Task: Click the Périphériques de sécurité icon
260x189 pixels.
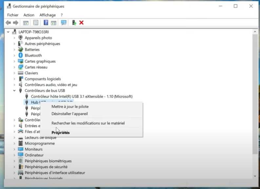Action: (21, 167)
